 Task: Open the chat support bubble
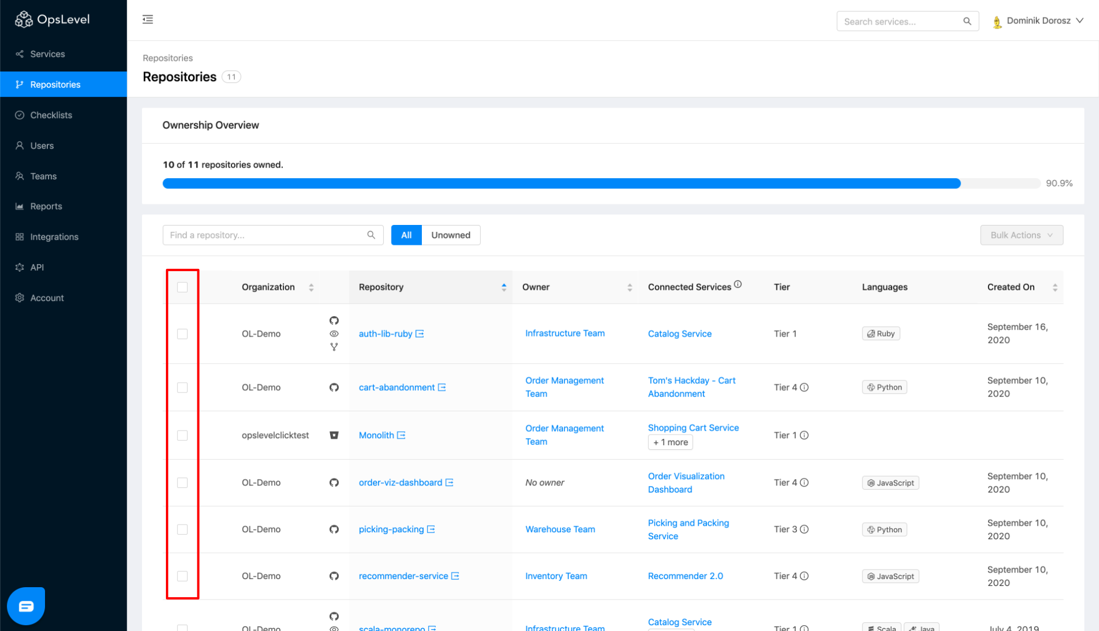click(26, 606)
